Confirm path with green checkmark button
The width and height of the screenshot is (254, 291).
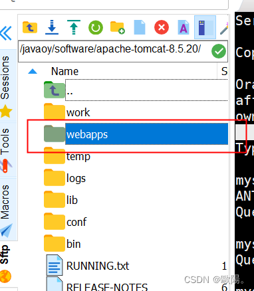219,51
